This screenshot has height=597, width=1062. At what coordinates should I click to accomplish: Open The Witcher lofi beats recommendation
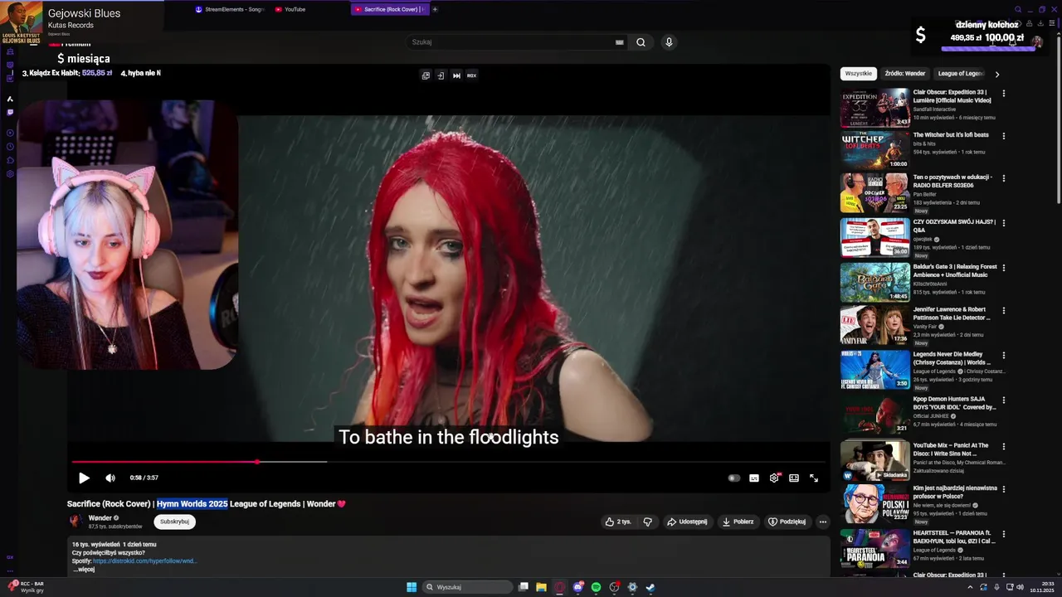tap(874, 150)
